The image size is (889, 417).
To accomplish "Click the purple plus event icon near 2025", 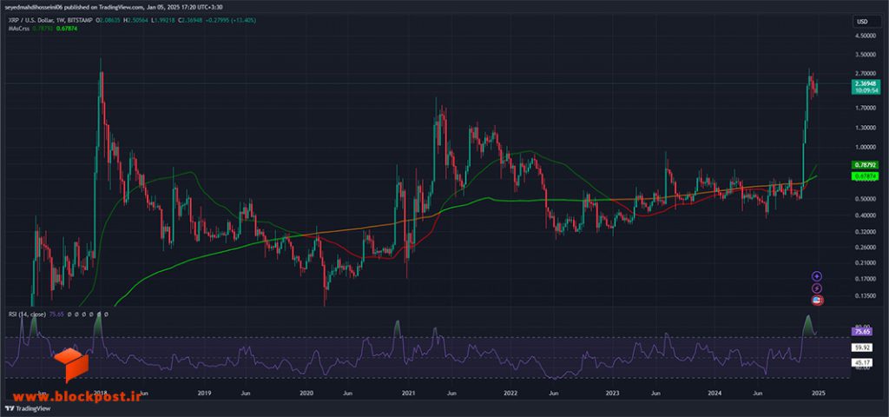I will pyautogui.click(x=817, y=276).
